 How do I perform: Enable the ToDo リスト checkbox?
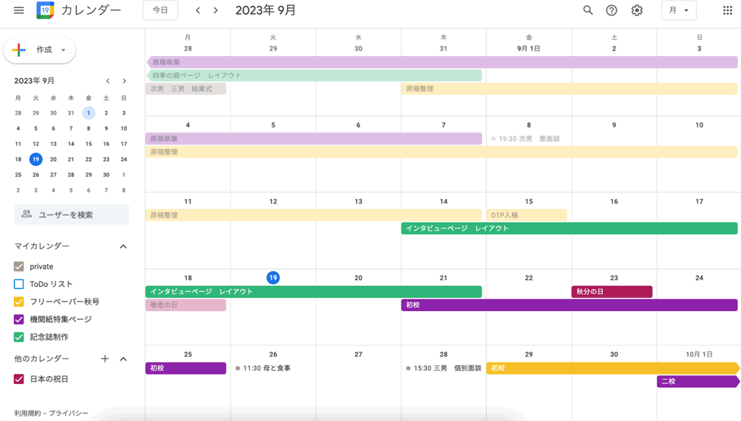(x=19, y=284)
